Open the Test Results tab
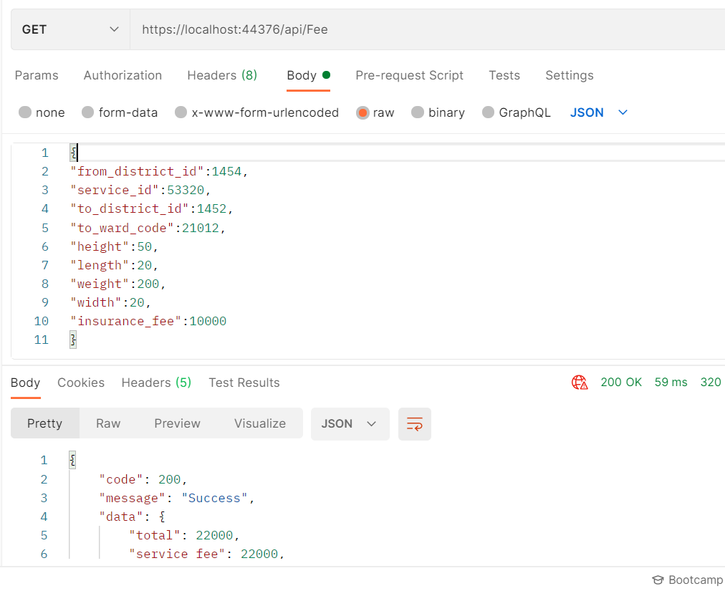 244,383
